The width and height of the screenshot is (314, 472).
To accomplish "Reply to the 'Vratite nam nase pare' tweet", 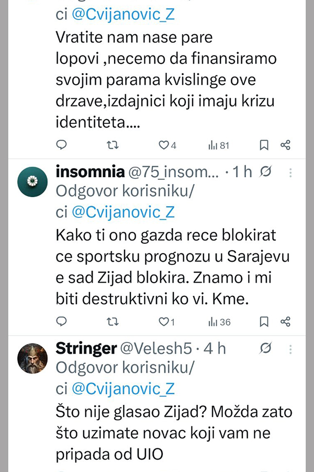I will pyautogui.click(x=62, y=145).
